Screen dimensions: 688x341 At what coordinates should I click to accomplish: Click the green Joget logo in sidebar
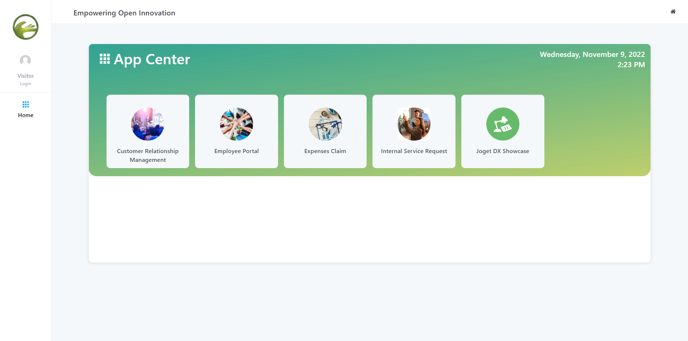[26, 27]
